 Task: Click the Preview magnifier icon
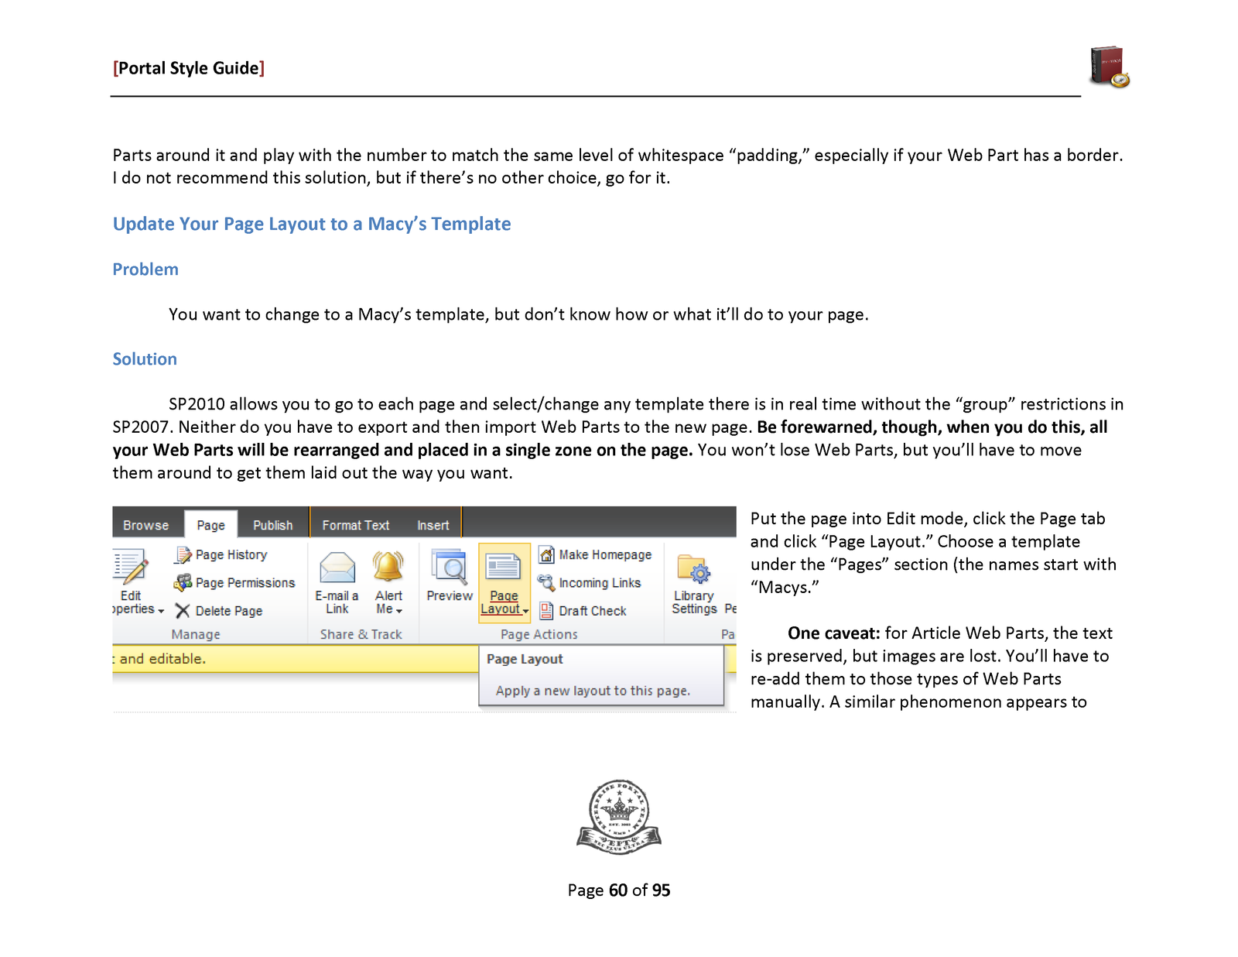click(450, 568)
